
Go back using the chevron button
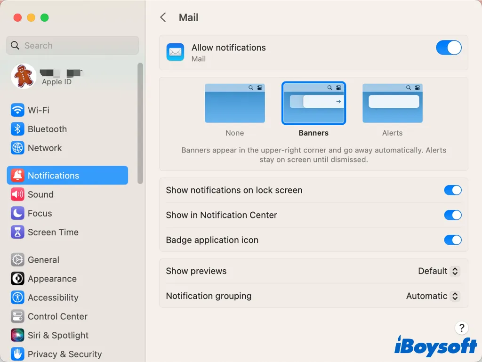click(x=163, y=17)
